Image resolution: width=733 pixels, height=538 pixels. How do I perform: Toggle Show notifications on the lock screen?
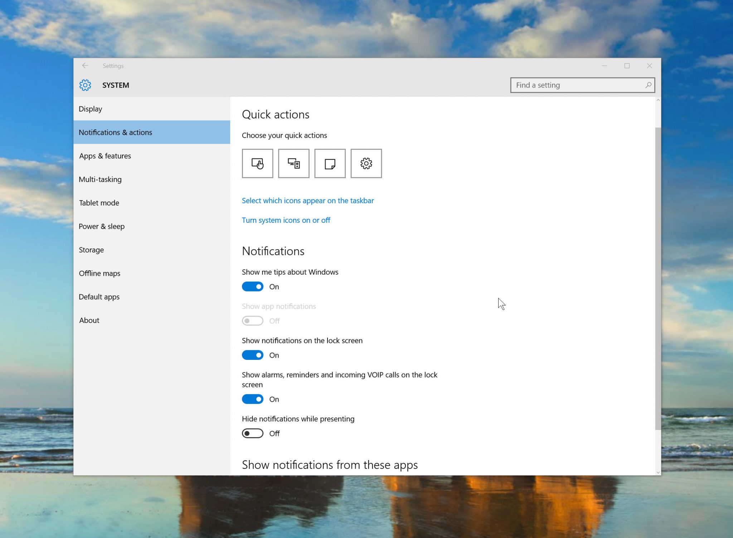252,356
